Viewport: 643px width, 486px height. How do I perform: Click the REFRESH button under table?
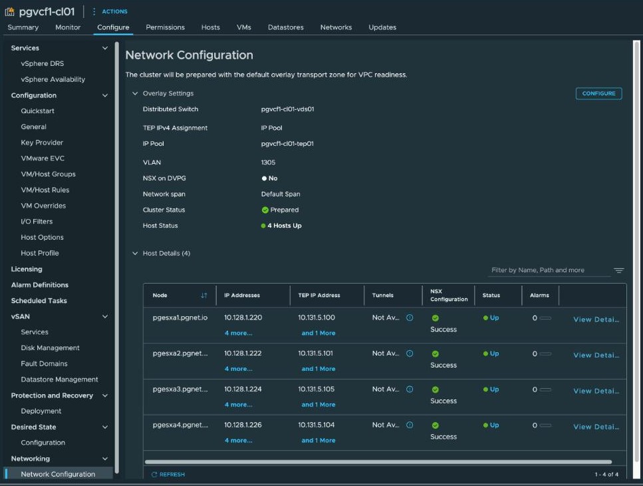(168, 474)
